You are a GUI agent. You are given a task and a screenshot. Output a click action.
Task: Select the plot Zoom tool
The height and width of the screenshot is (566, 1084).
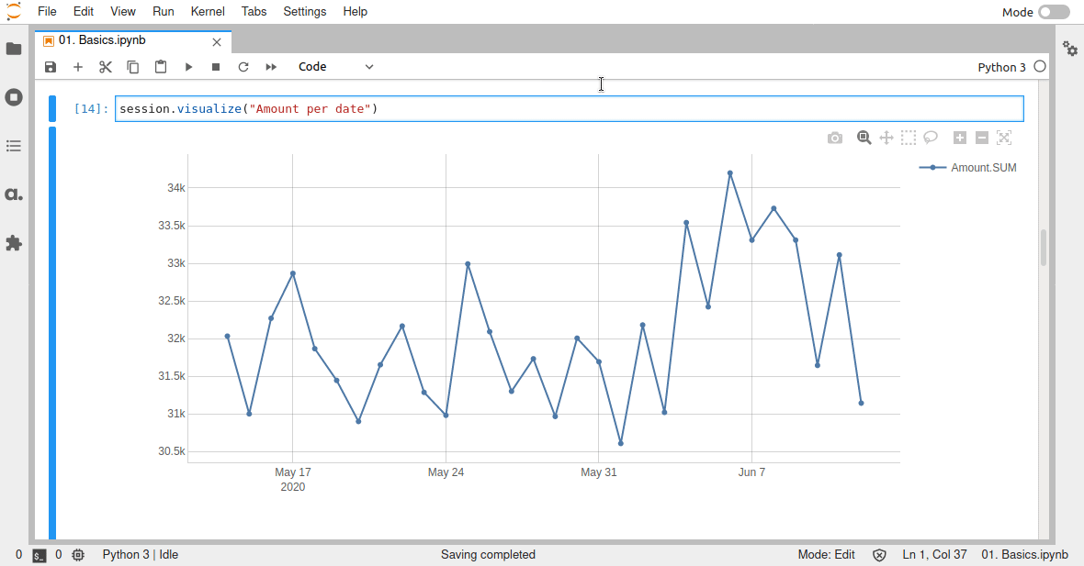(864, 138)
